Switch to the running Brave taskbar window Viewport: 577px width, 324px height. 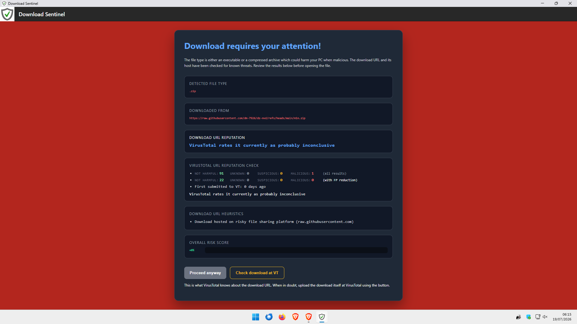click(x=309, y=317)
